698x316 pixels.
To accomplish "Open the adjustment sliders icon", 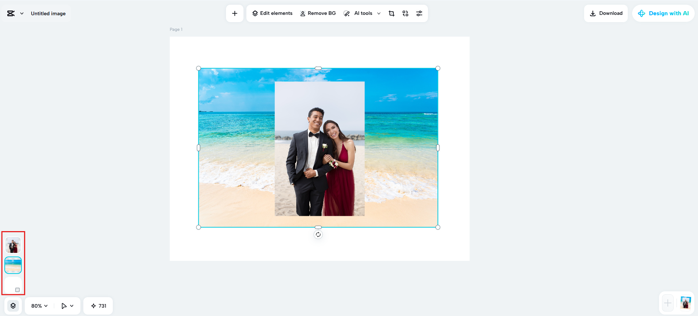I will pos(419,13).
